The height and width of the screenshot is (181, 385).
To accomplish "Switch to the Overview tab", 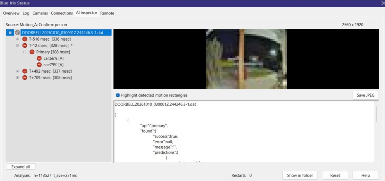I will click(11, 13).
